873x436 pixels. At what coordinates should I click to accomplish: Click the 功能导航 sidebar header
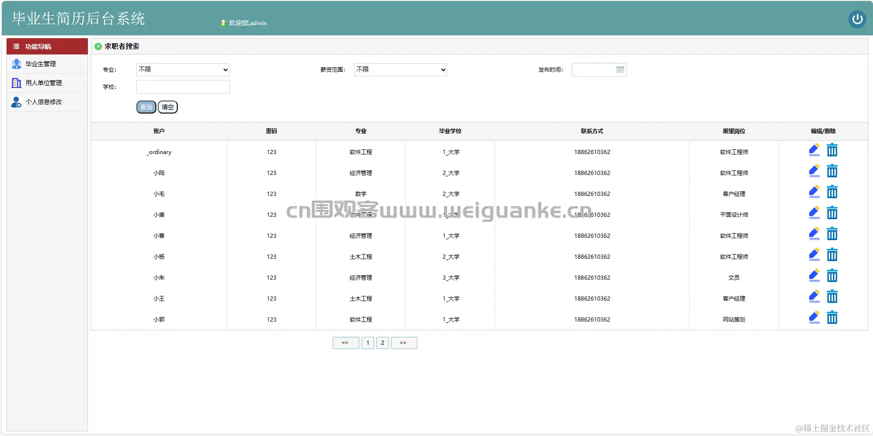(x=47, y=47)
